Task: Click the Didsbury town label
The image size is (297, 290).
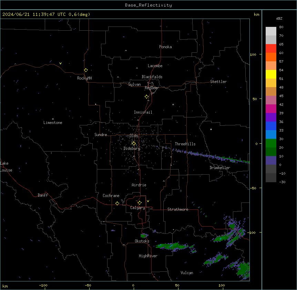Action: coord(132,148)
